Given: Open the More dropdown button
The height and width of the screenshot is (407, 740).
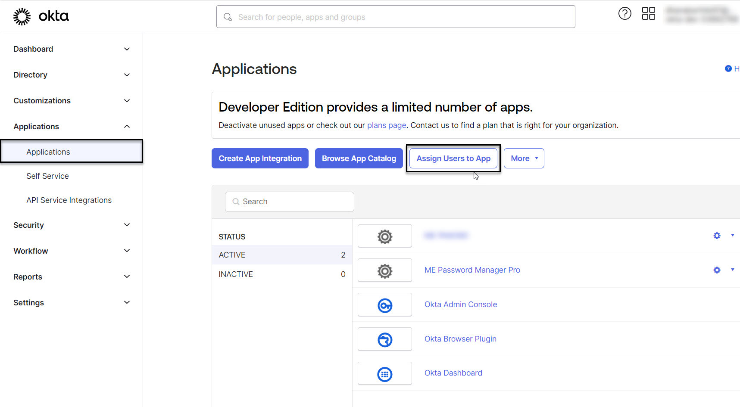Looking at the screenshot, I should pos(524,158).
